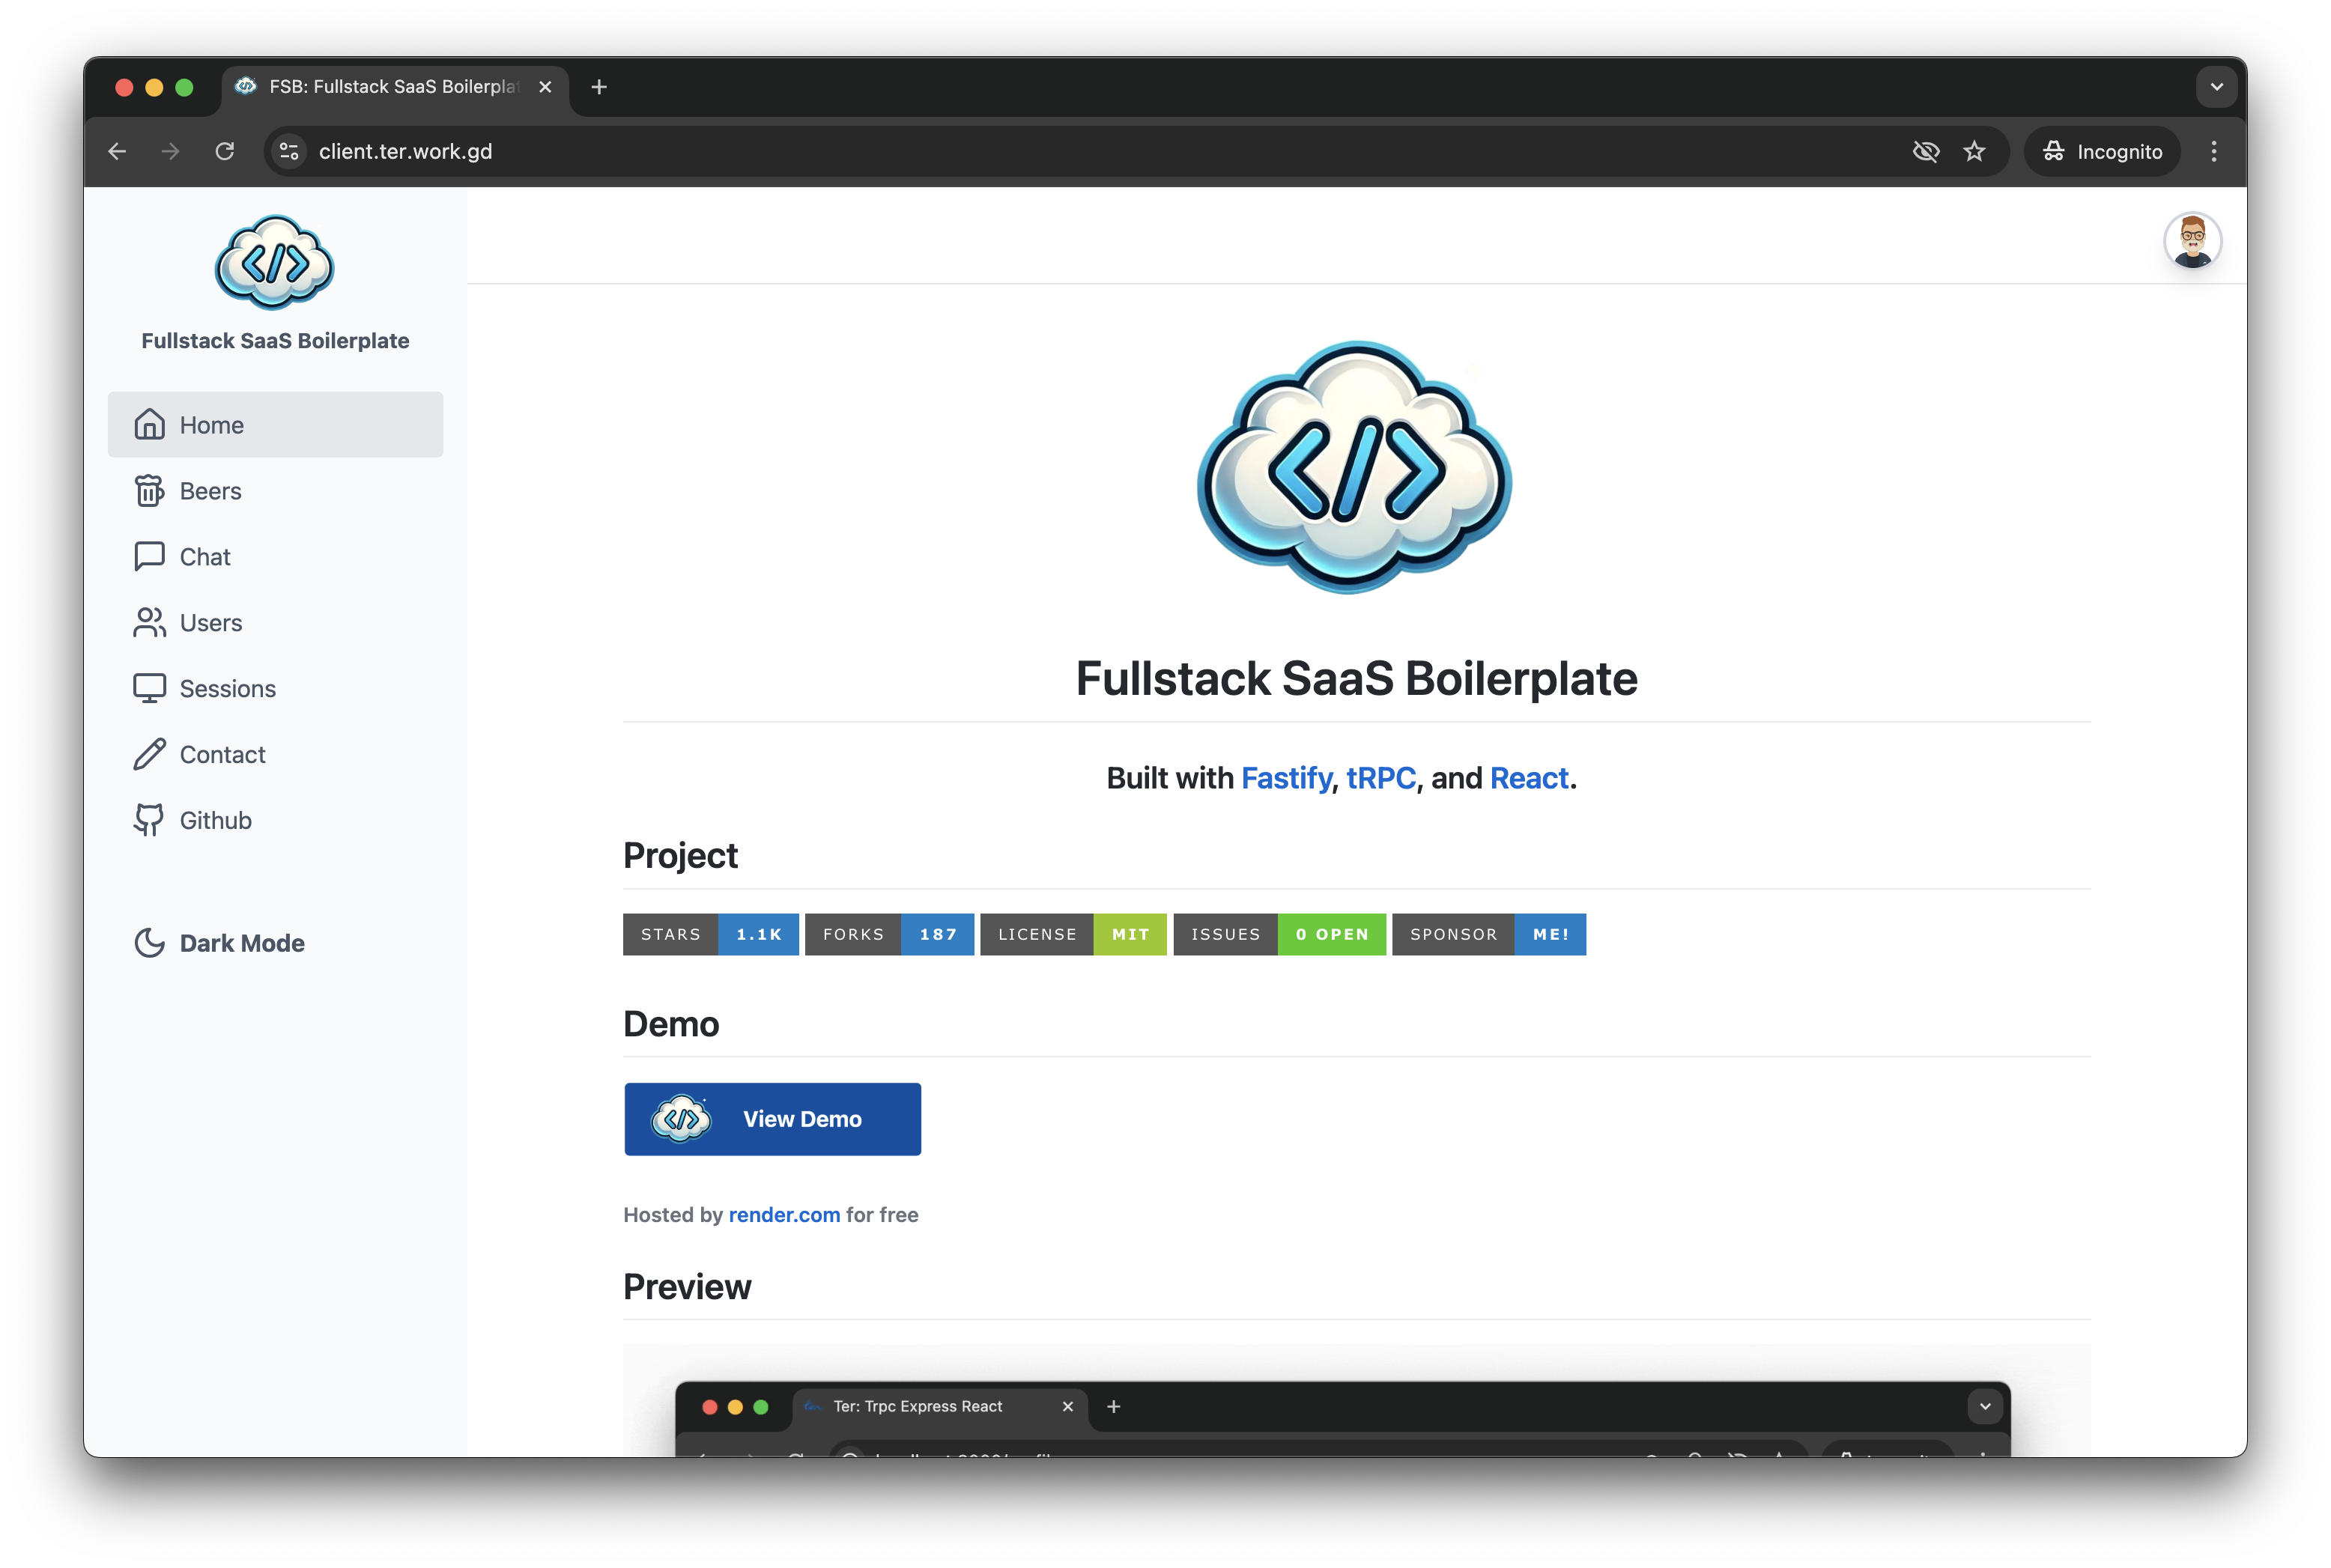The image size is (2331, 1568).
Task: Toggle Dark Mode in sidebar
Action: pos(220,943)
